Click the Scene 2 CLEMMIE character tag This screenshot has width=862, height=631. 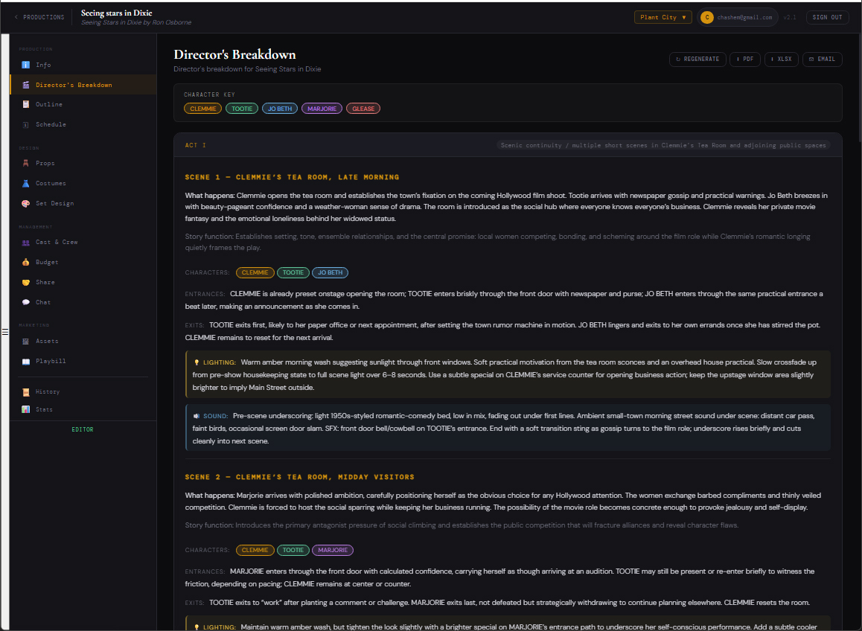255,550
